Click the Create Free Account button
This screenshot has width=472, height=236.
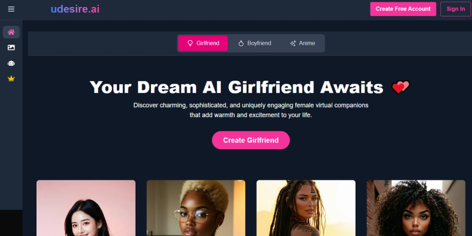pyautogui.click(x=403, y=9)
